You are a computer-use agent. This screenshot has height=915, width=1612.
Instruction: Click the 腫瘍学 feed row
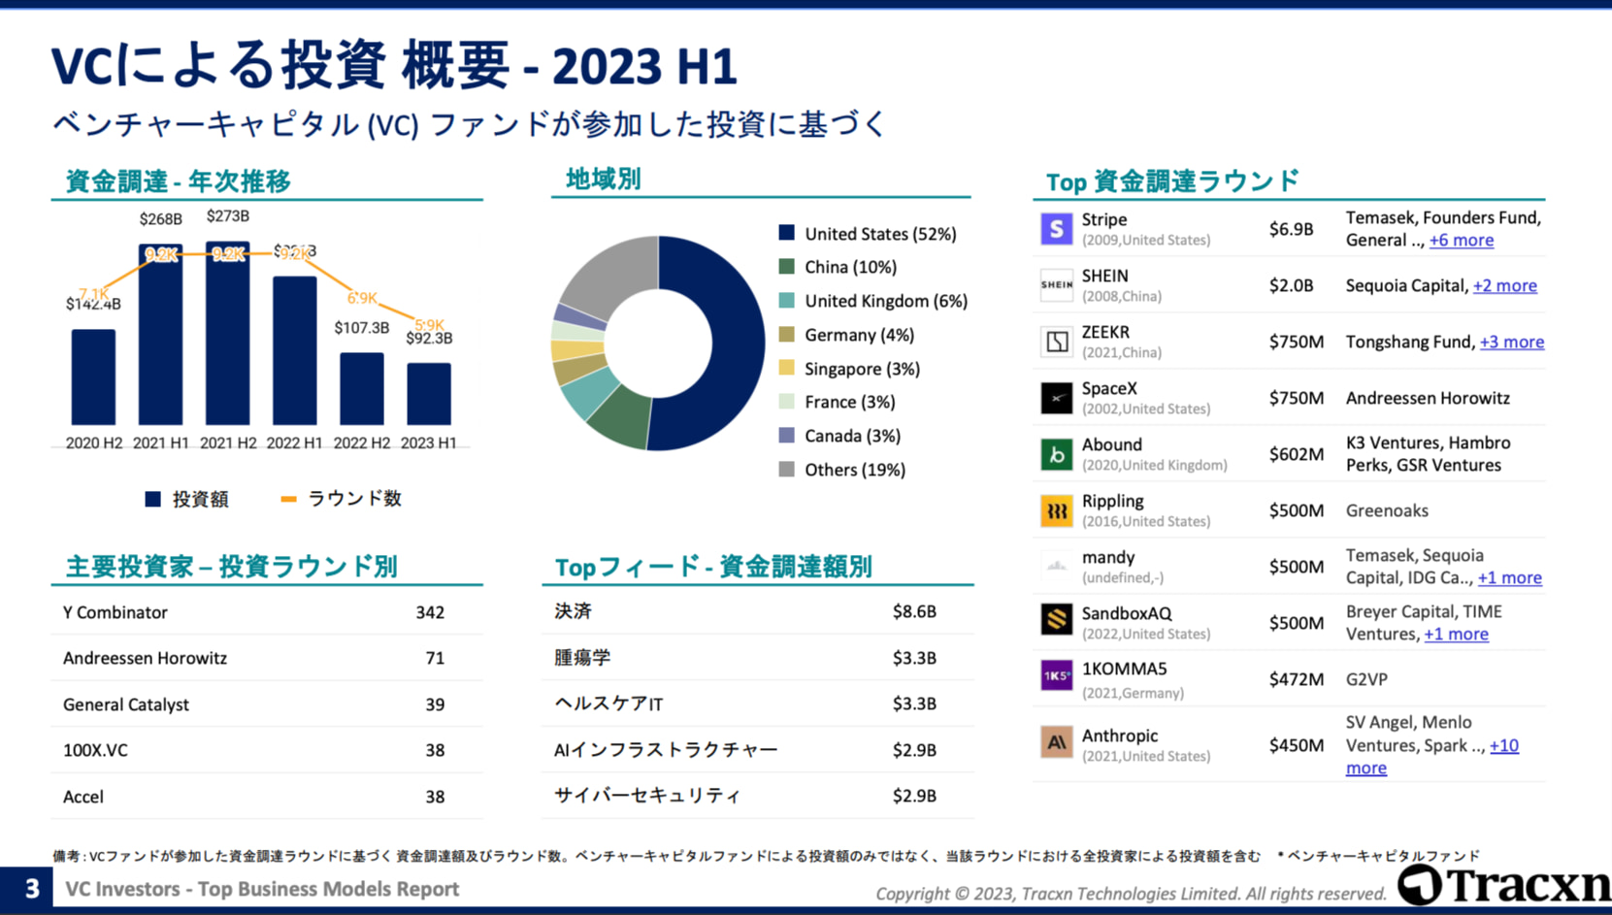(758, 658)
